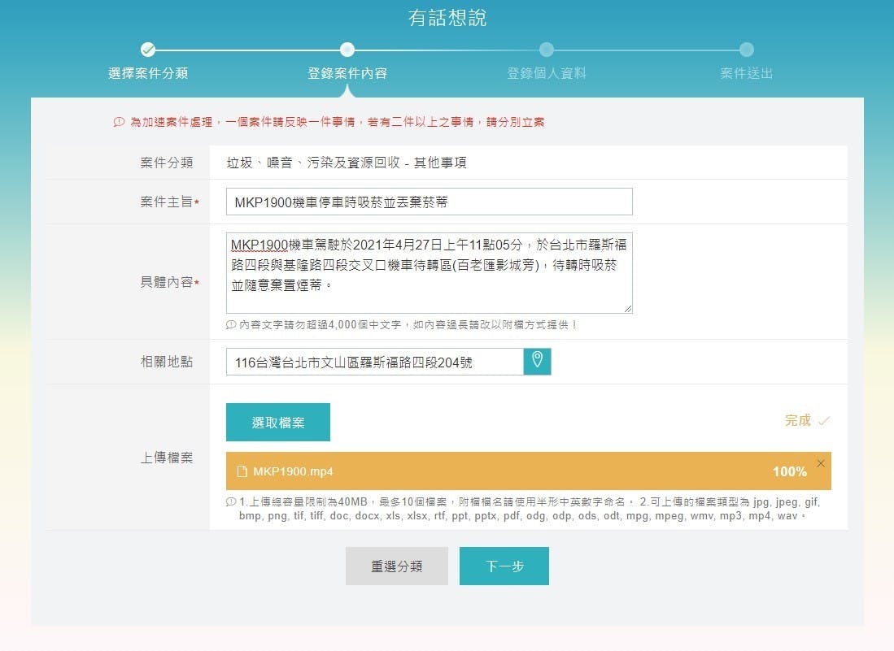894x651 pixels.
Task: Click the speech bubble icon in red notice
Action: pyautogui.click(x=120, y=122)
